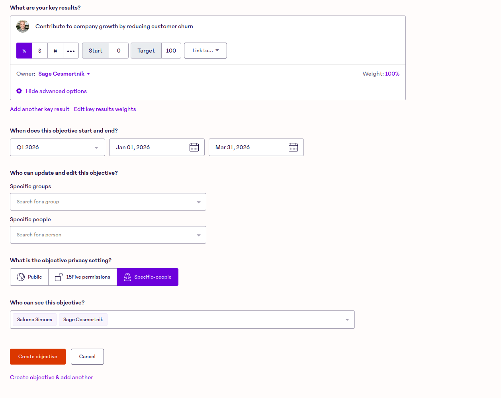Set privacy to Specific-people
501x398 pixels.
(147, 277)
